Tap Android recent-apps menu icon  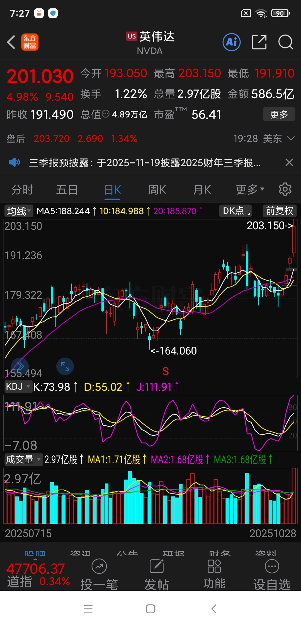[88, 609]
